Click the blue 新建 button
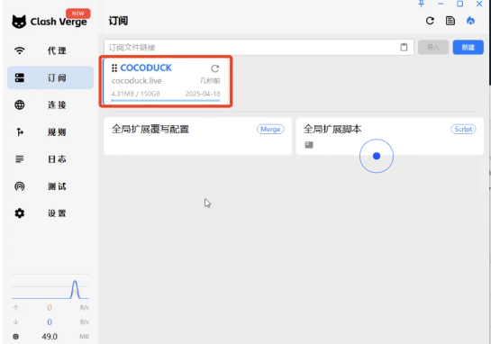The image size is (491, 344). point(468,47)
